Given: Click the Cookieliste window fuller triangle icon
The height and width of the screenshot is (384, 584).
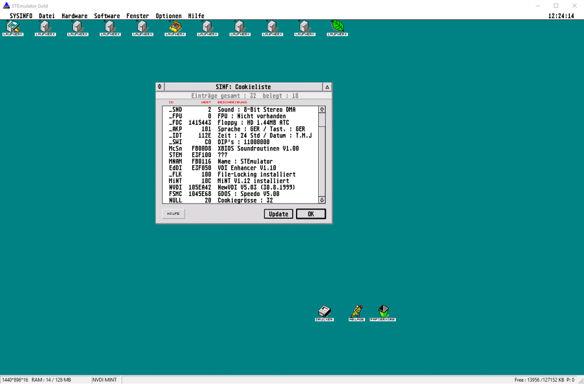Looking at the screenshot, I should coord(327,87).
